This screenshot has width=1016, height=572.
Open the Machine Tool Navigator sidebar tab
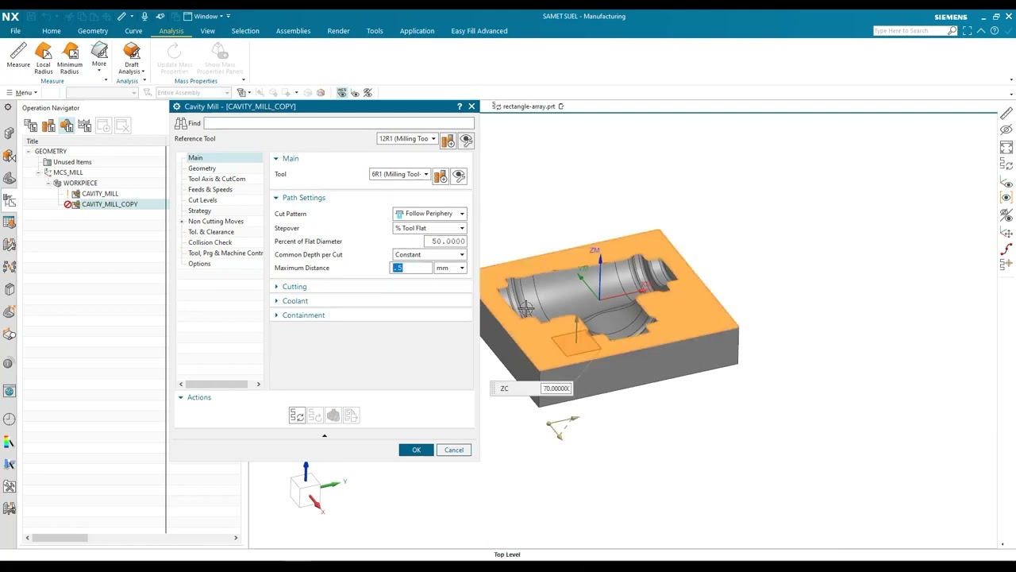tap(10, 245)
